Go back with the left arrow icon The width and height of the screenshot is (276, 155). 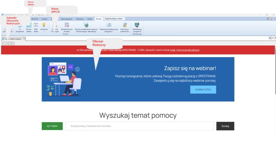tap(3, 43)
